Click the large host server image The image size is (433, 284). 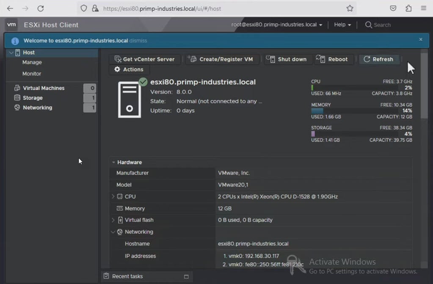click(x=130, y=99)
